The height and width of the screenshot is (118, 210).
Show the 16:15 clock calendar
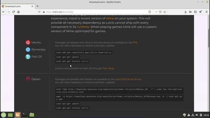click(206, 115)
